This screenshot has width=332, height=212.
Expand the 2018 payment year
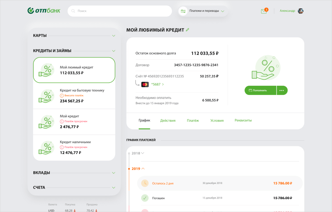(x=138, y=153)
